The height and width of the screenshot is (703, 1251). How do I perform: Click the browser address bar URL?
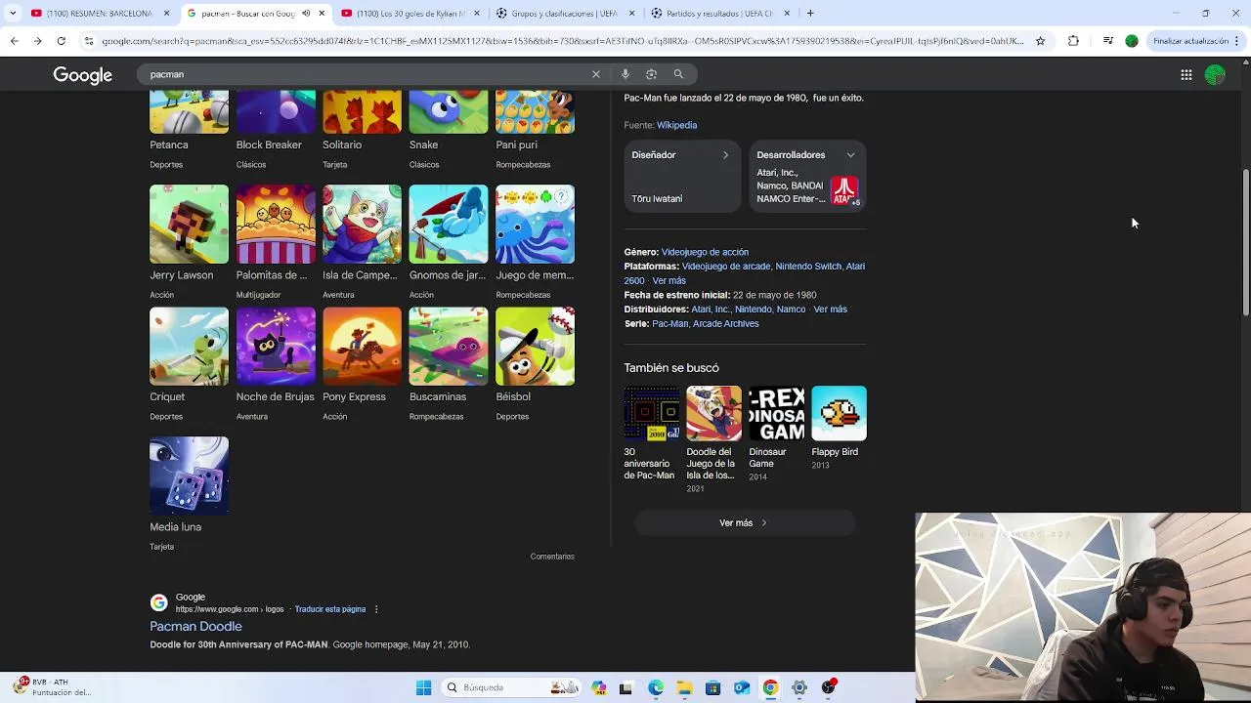(x=562, y=41)
